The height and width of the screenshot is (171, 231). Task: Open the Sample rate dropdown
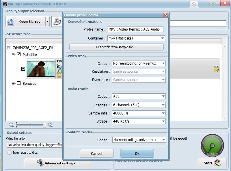point(139,113)
